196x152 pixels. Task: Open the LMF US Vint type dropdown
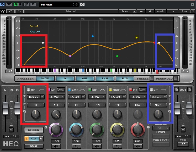pos(77,97)
